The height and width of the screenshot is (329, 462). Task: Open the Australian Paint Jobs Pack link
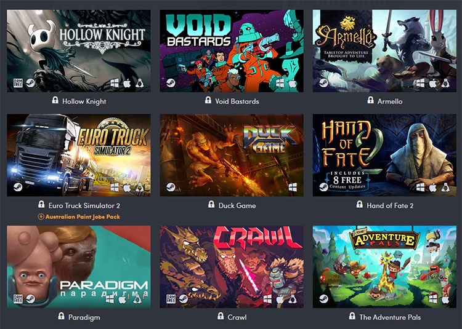coord(83,217)
